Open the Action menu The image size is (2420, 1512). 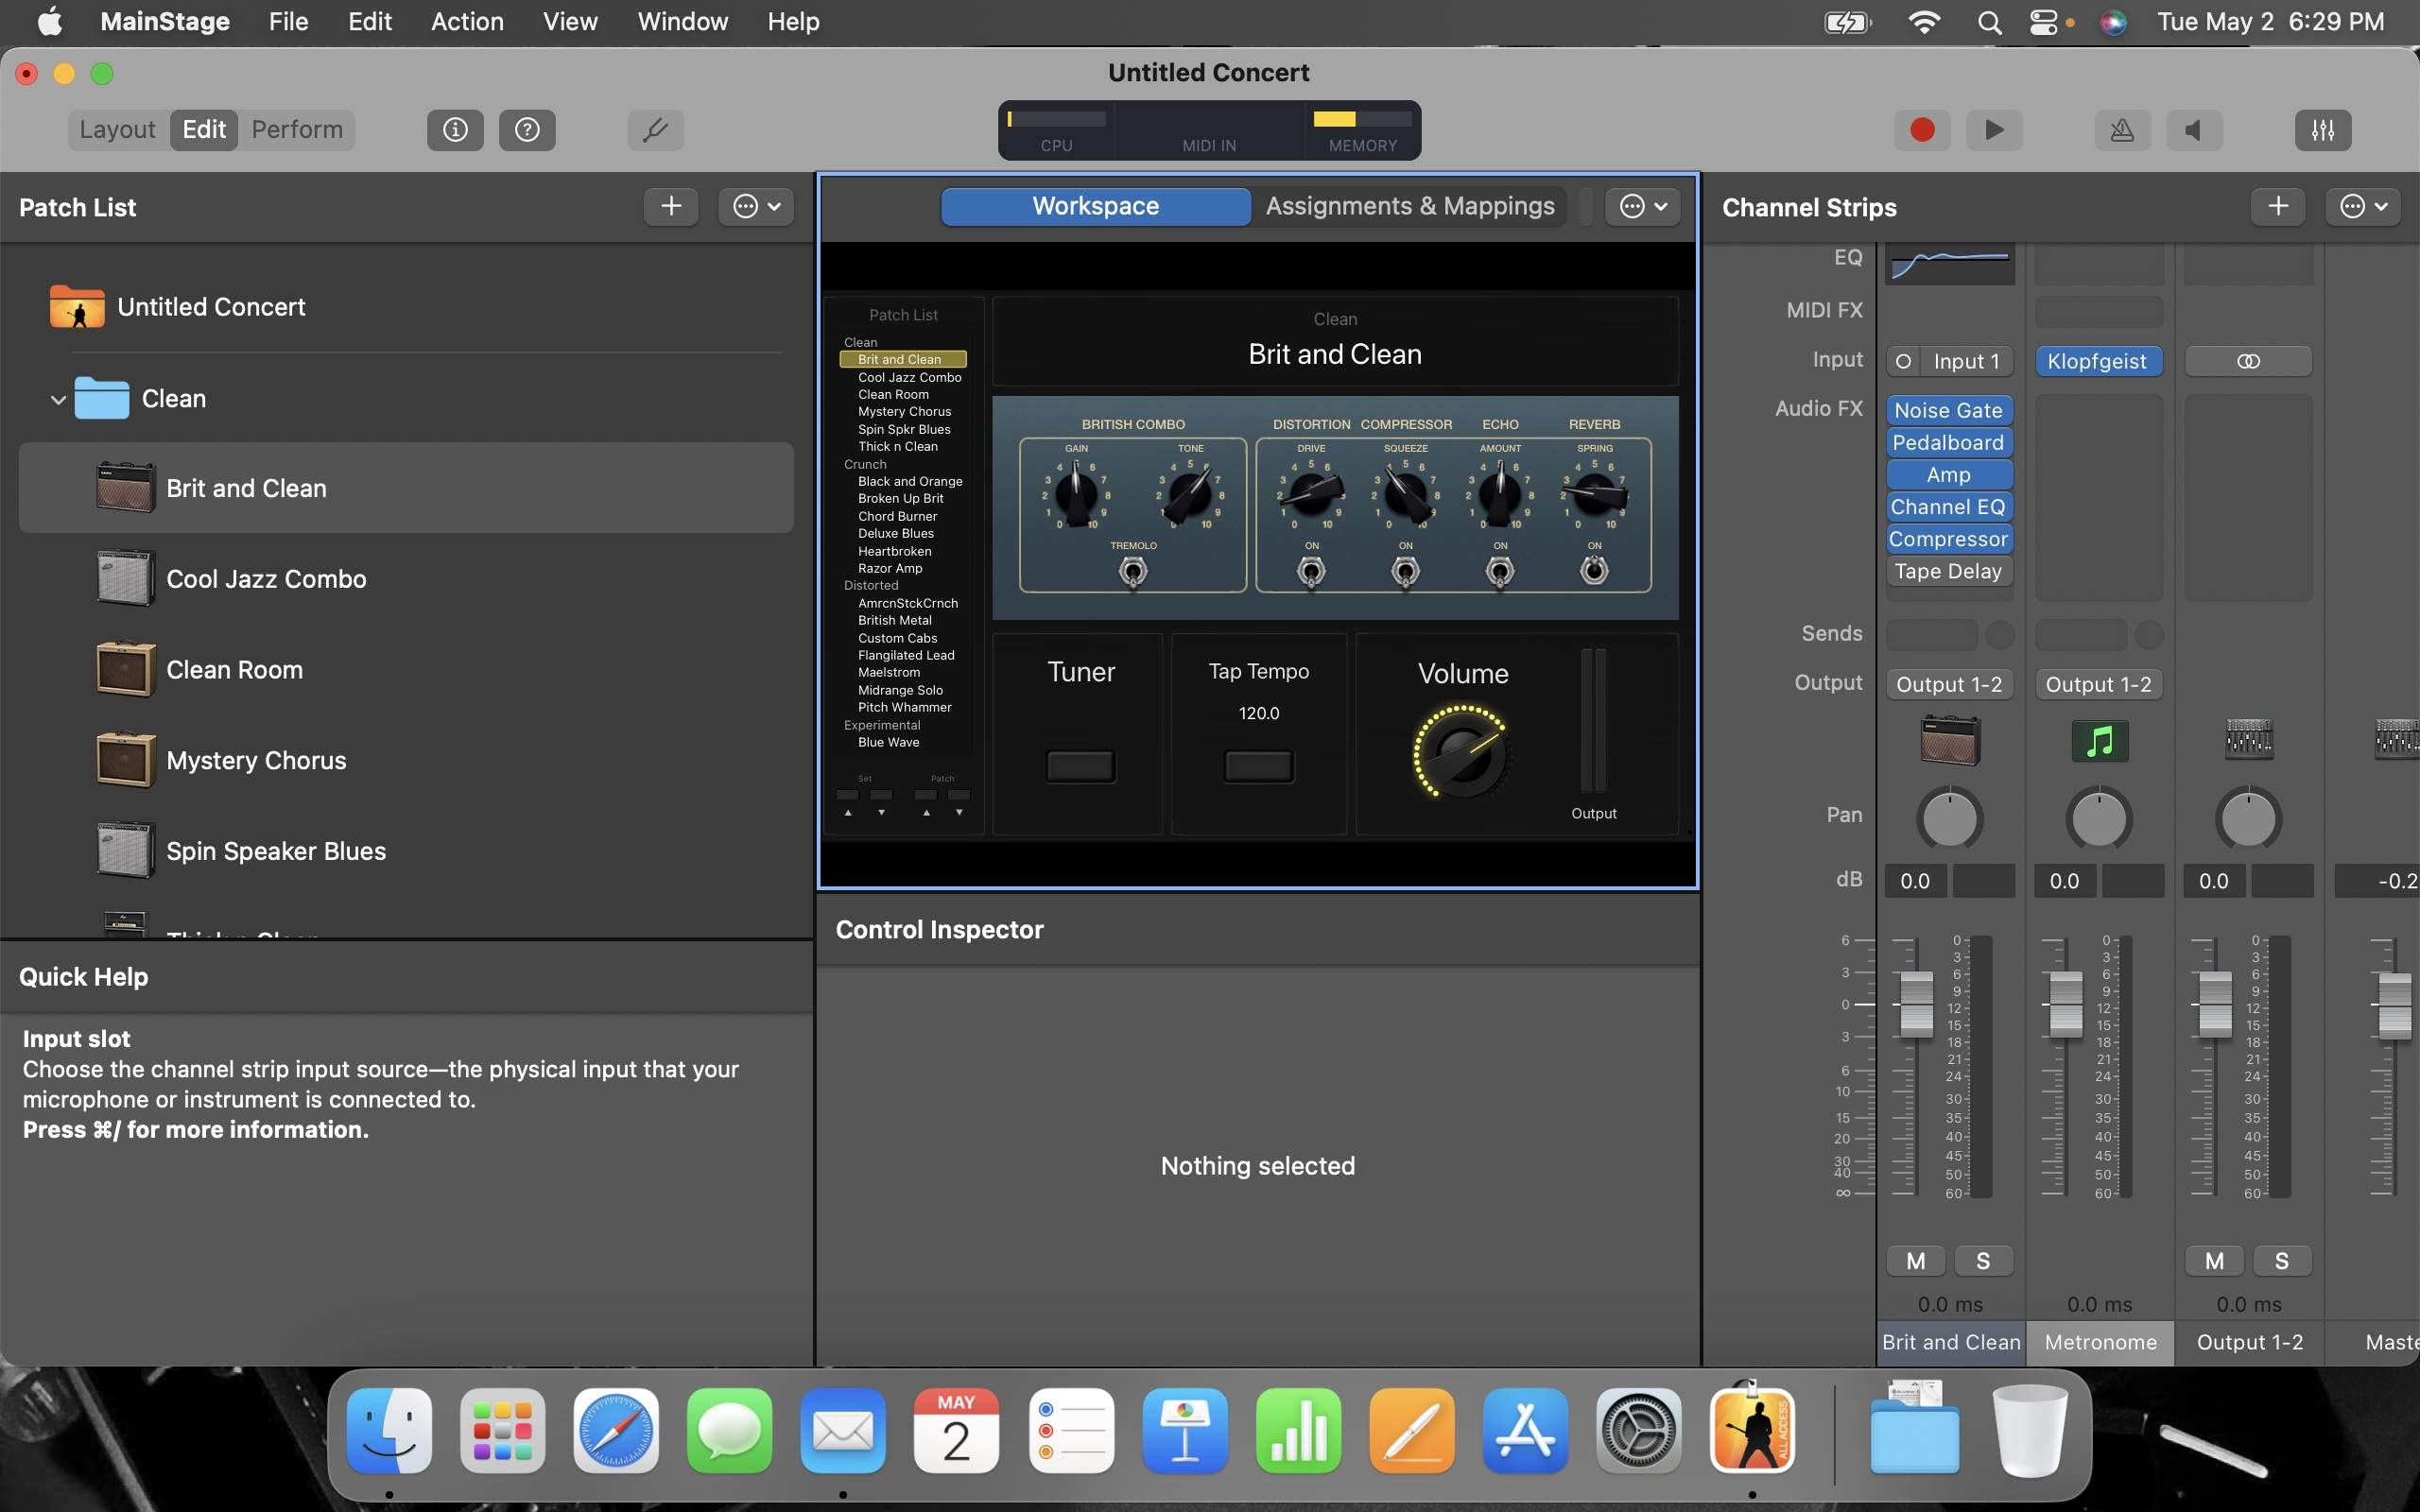tap(467, 22)
